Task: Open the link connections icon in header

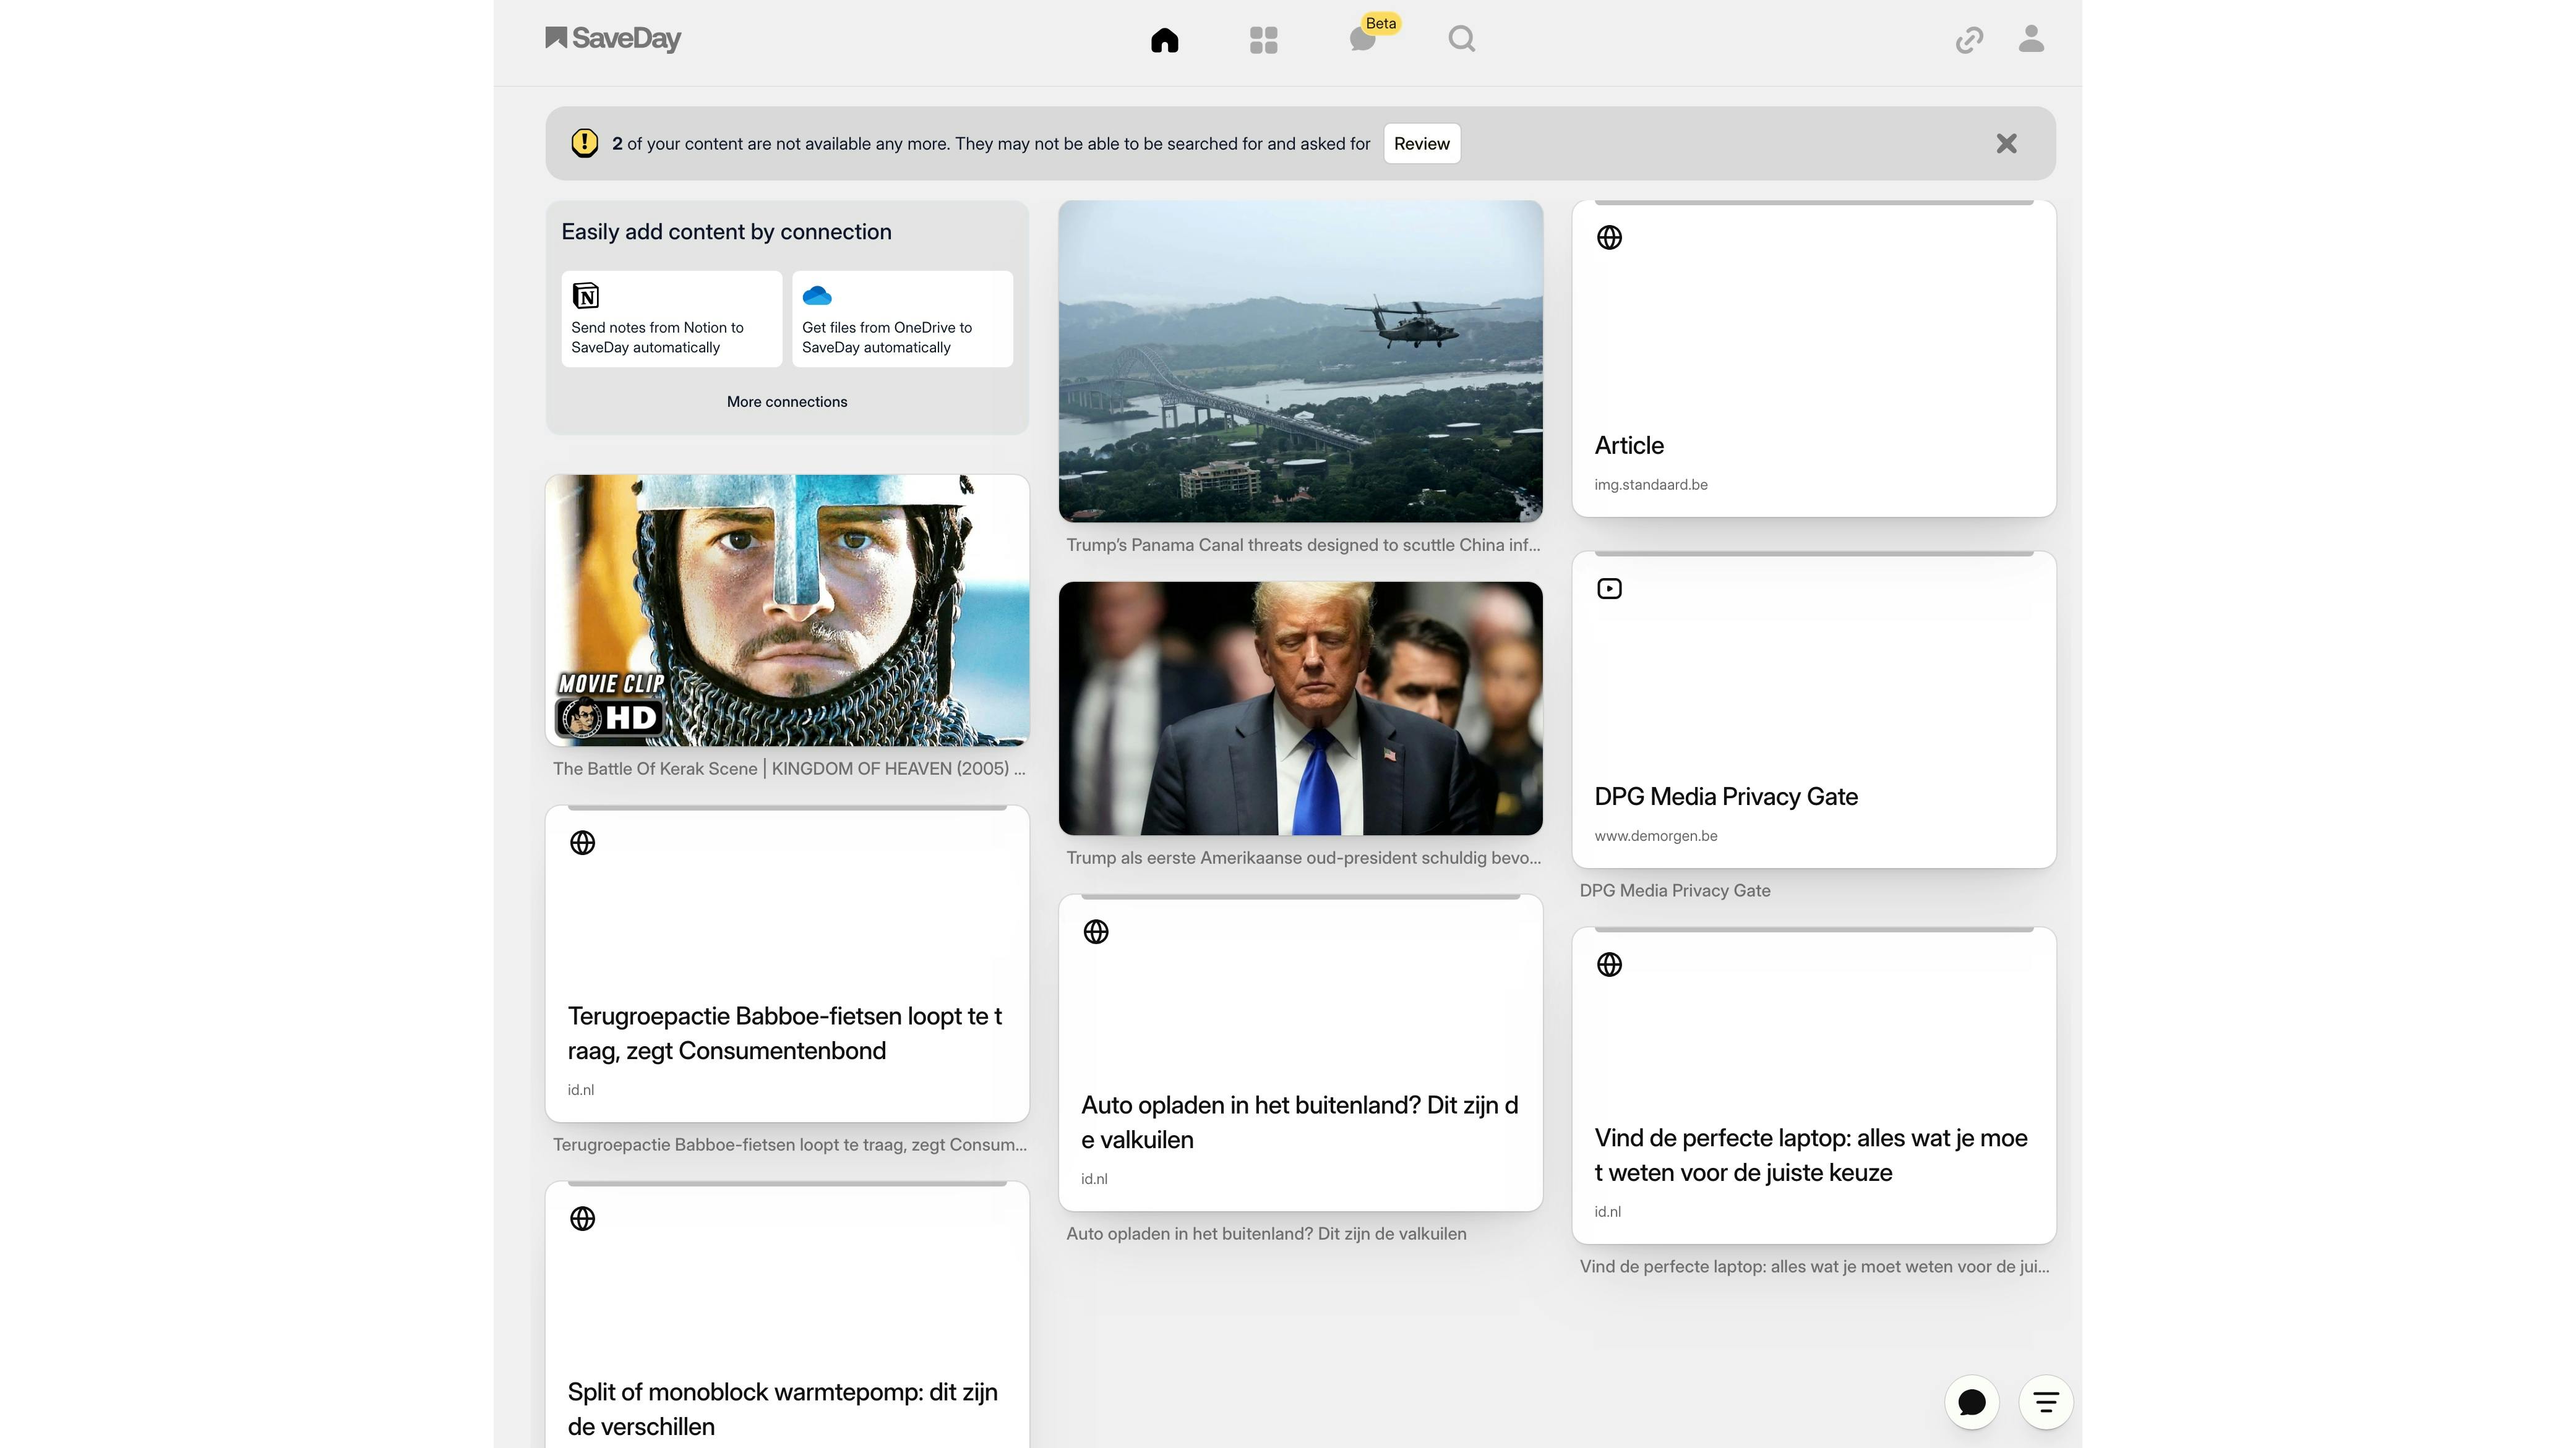Action: [1969, 40]
